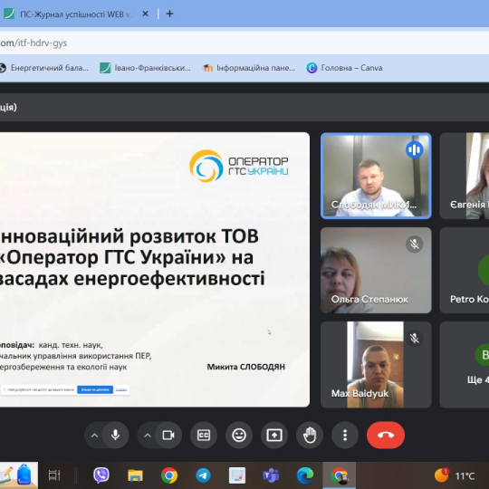
Task: Open a new browser tab
Action: click(169, 14)
